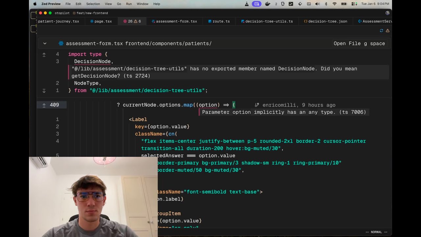Switch to the assessment-form.tsx tab
Viewport: 421px width, 237px height.
[x=175, y=21]
